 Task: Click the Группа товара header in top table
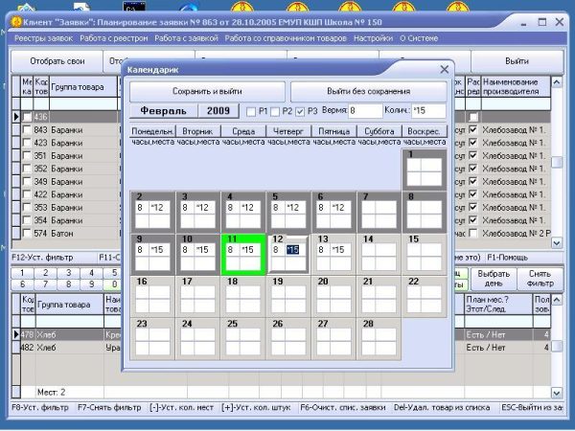(x=82, y=87)
